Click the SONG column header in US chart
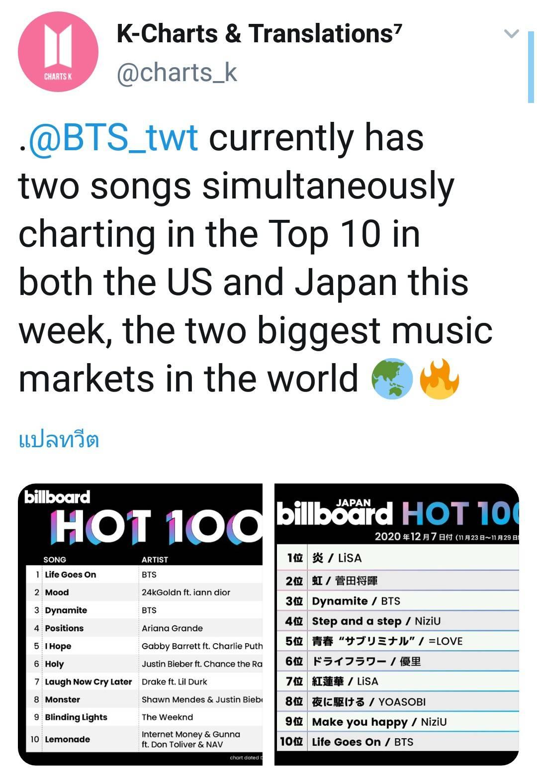537x777 pixels. pyautogui.click(x=55, y=560)
